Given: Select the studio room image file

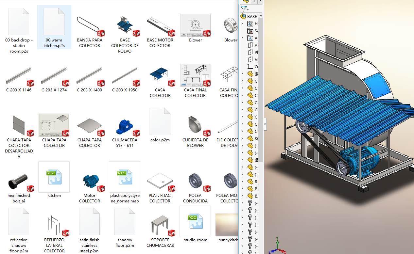Looking at the screenshot, I should (195, 222).
